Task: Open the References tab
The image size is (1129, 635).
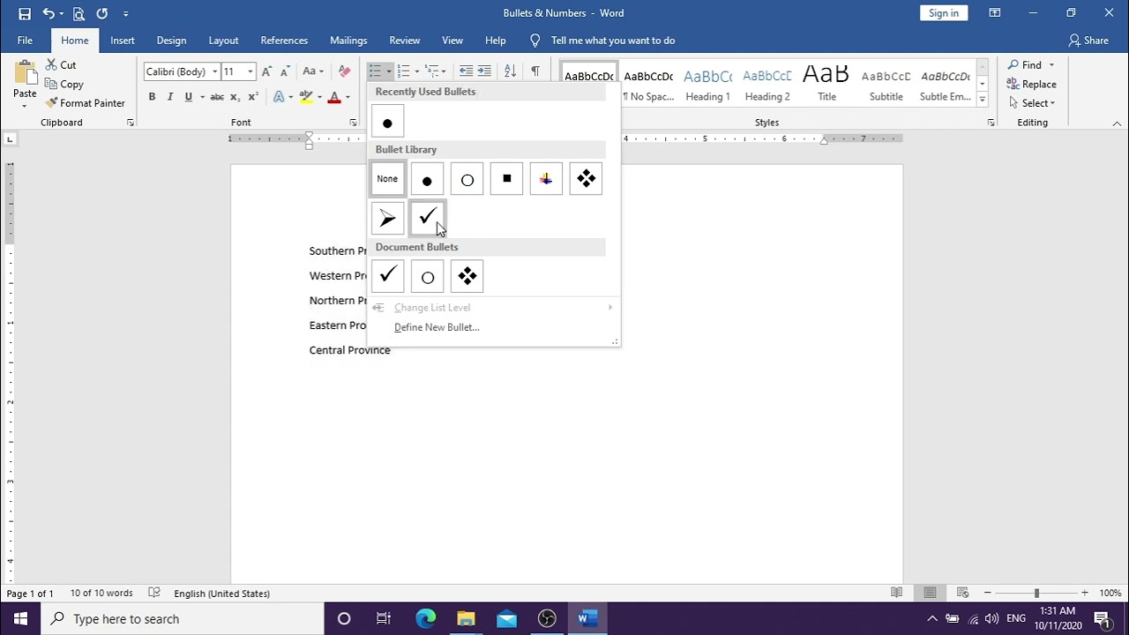Action: click(x=284, y=41)
